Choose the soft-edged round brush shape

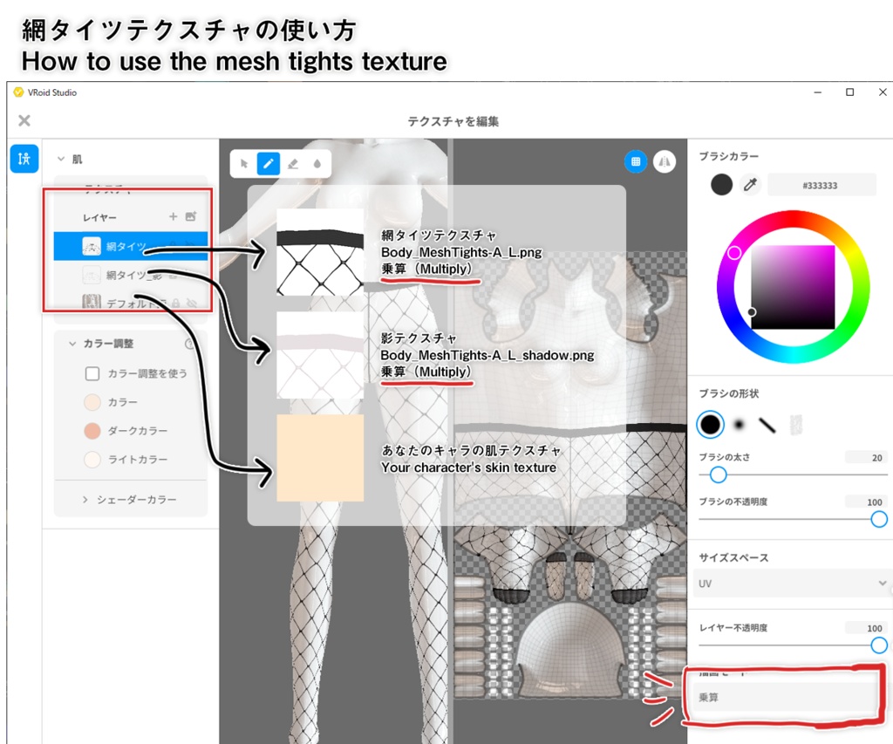point(739,425)
